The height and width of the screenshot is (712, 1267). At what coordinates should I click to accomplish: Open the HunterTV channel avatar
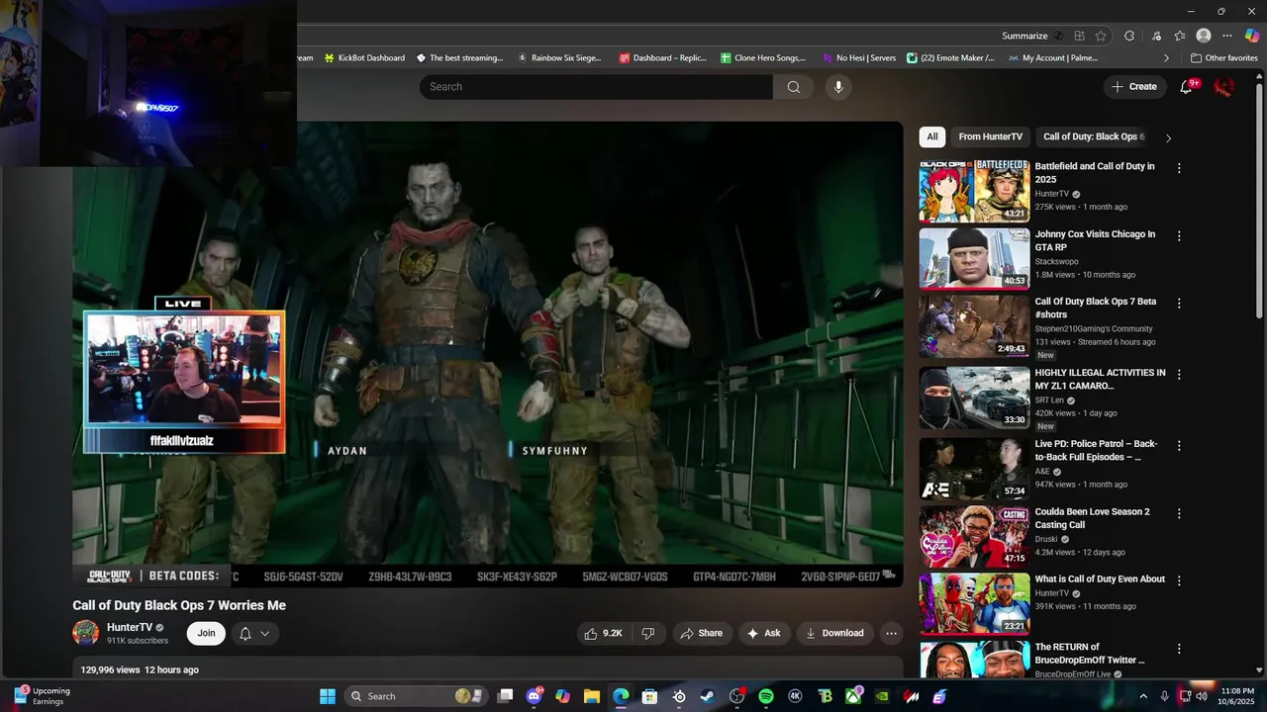(x=86, y=633)
